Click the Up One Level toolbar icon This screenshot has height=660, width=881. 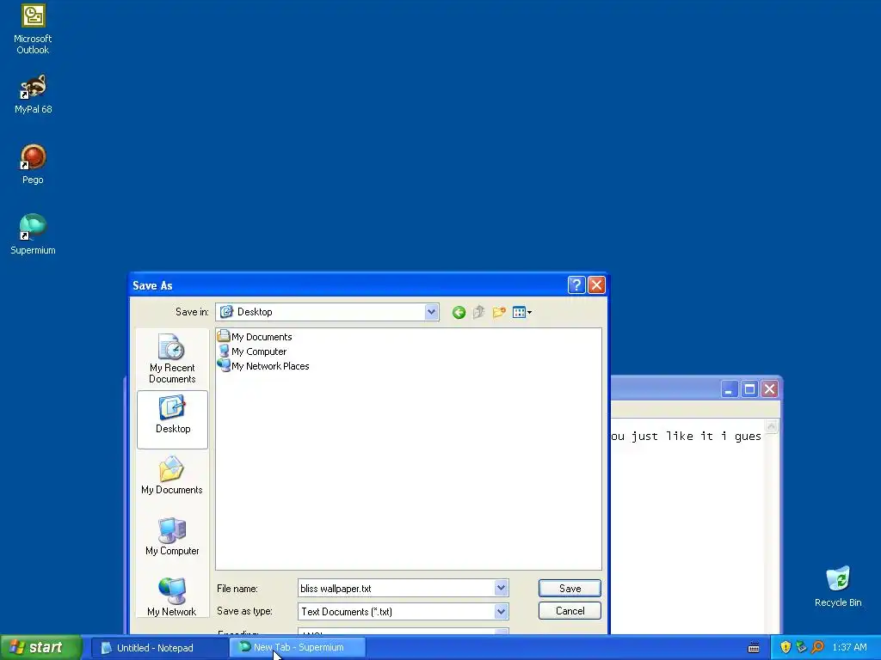[478, 313]
